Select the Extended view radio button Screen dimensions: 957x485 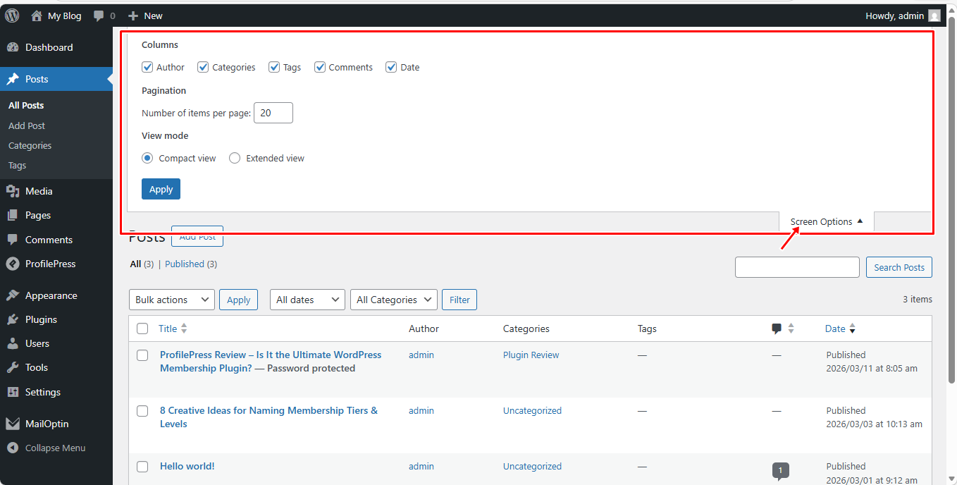click(235, 158)
